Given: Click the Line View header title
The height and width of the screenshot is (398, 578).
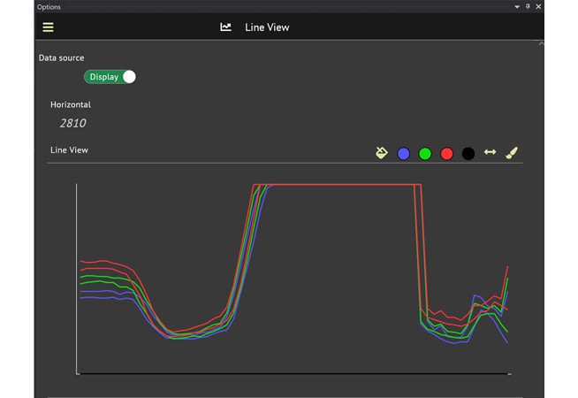Looking at the screenshot, I should point(267,27).
